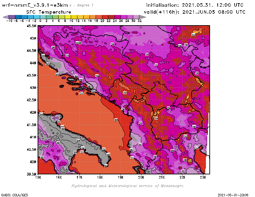This screenshot has width=255, height=197.
Task: Click the 39.5N latitude label
Action: [32, 174]
